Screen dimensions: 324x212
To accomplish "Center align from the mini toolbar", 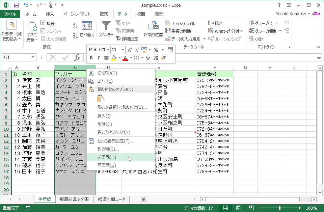I will [x=106, y=58].
